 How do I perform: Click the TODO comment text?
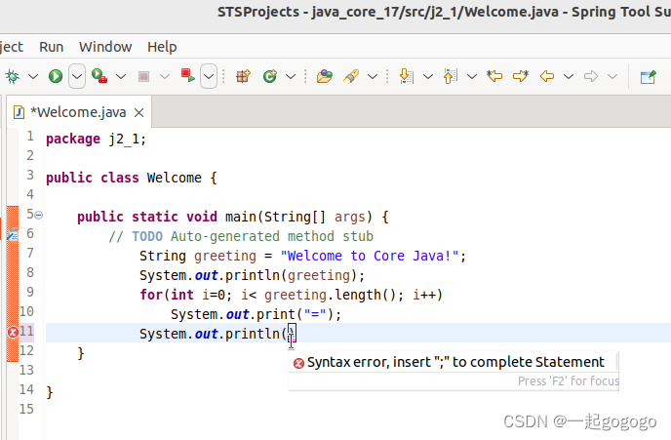click(x=241, y=236)
